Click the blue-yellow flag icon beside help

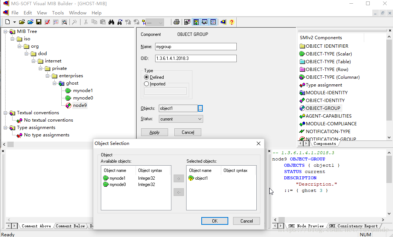tap(223, 22)
